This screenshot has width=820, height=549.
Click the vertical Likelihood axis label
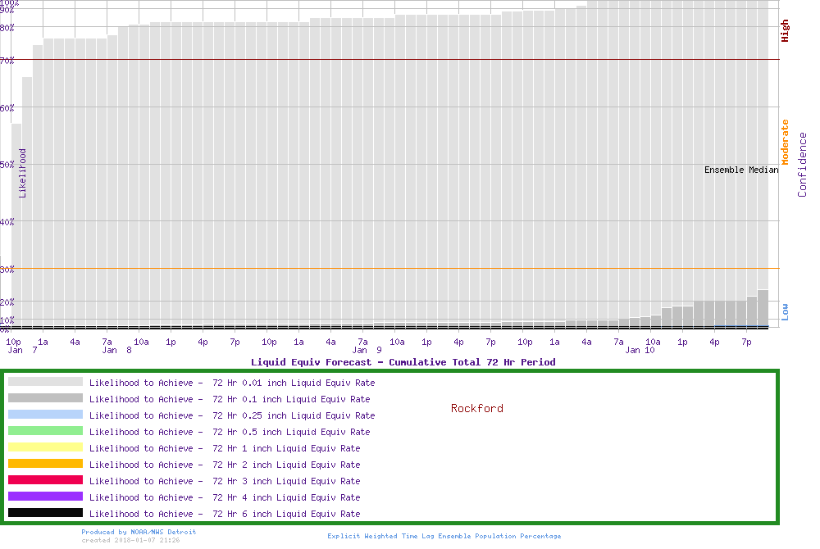22,173
